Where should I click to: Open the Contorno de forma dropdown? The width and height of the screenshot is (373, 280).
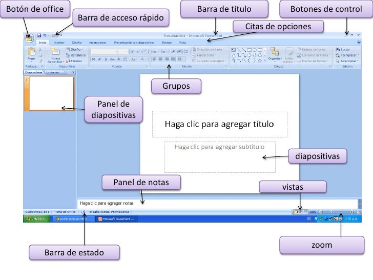(x=314, y=55)
